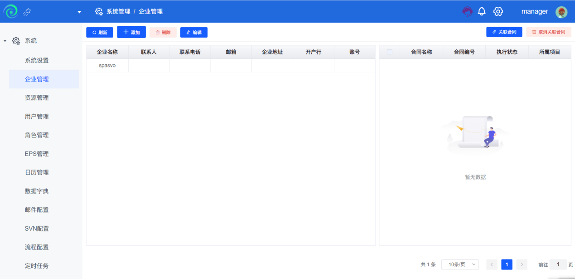This screenshot has width=575, height=279.
Task: Click the 系统管理 breadcrumb gear icon
Action: click(x=99, y=11)
